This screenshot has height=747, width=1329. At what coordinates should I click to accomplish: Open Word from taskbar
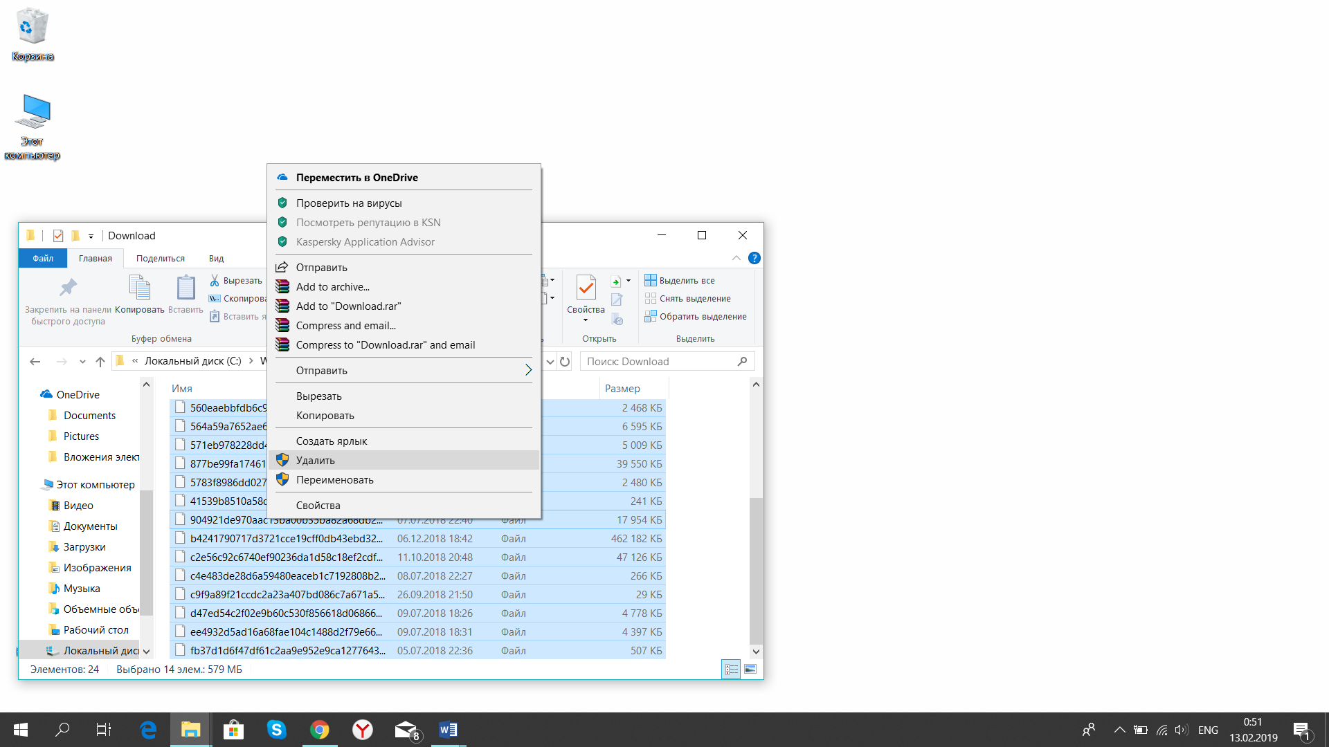(449, 730)
